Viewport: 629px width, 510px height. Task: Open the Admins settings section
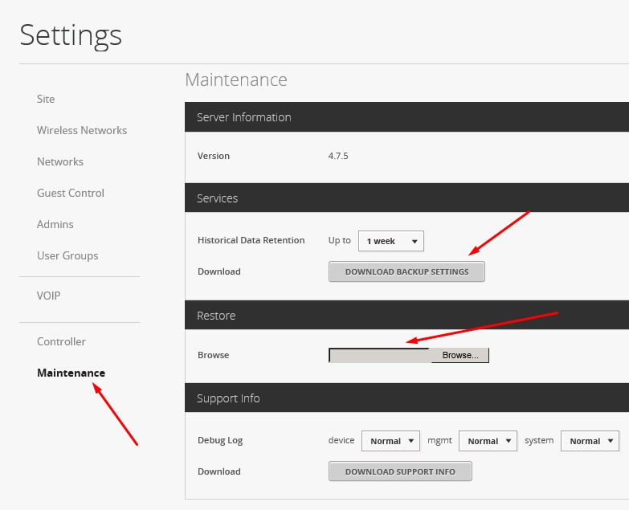55,224
